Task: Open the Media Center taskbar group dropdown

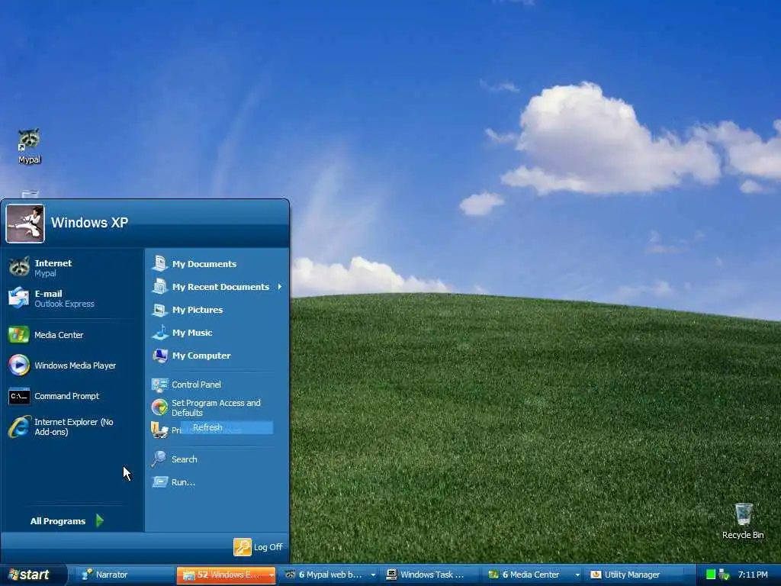Action: [577, 575]
